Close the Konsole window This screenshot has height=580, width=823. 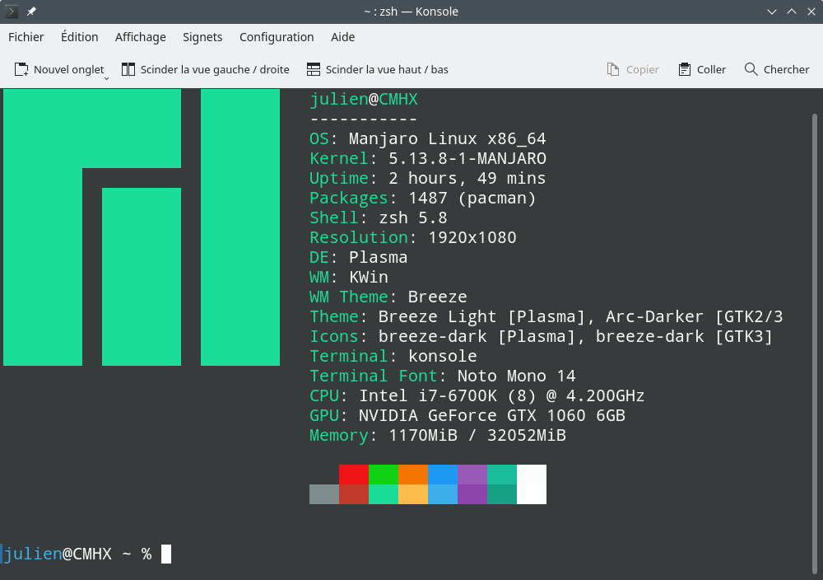pyautogui.click(x=811, y=12)
